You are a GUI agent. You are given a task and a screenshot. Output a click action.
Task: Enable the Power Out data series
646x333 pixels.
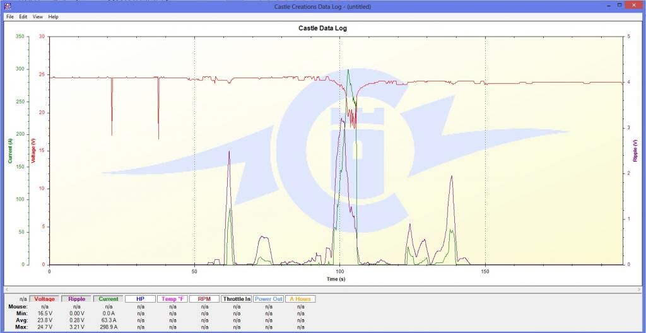pos(268,299)
